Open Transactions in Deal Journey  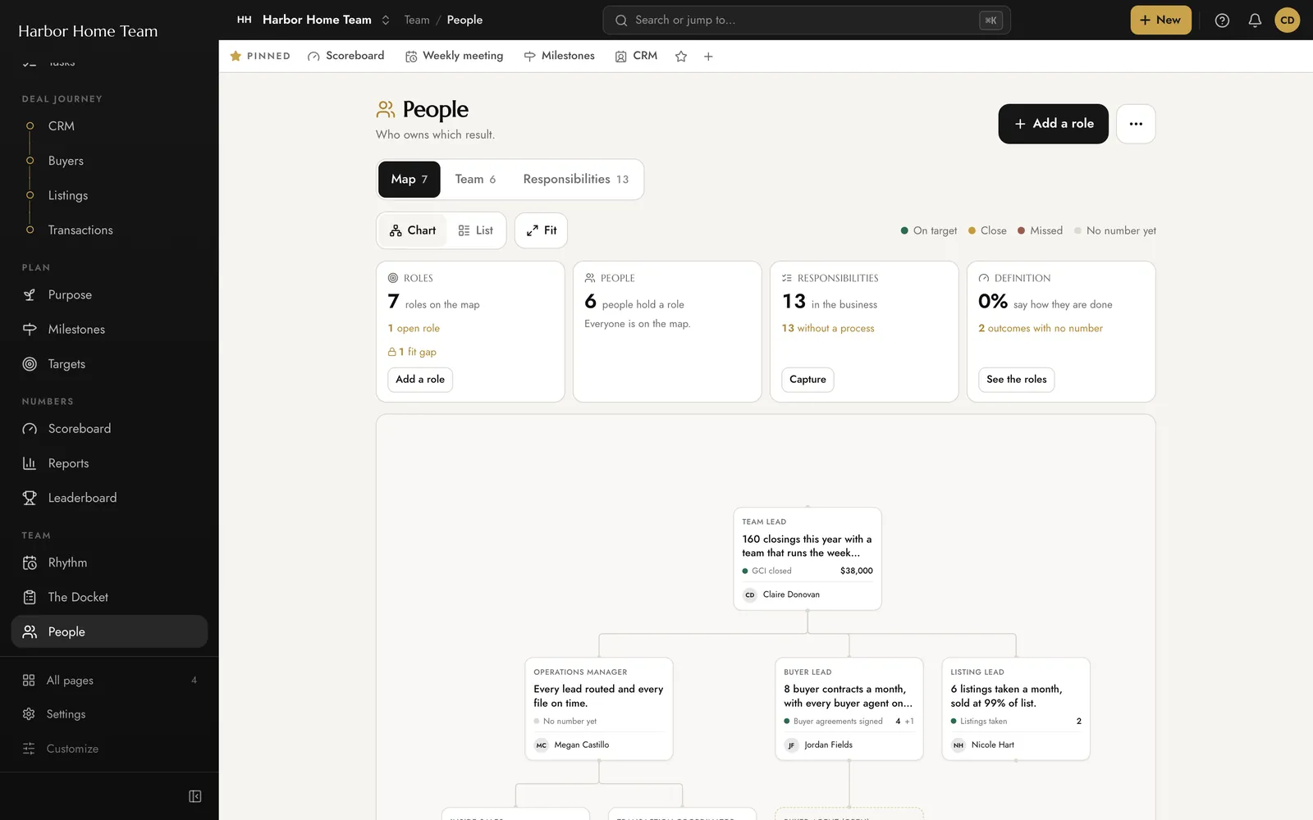109,230
